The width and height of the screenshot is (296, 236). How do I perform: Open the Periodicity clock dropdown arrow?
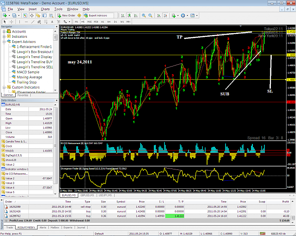(x=187, y=16)
